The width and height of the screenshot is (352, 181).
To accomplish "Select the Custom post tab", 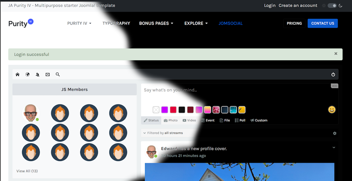I will (x=259, y=120).
